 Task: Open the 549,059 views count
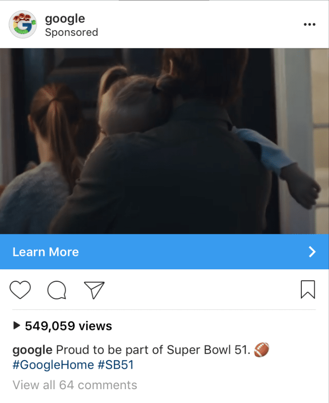[x=68, y=326]
